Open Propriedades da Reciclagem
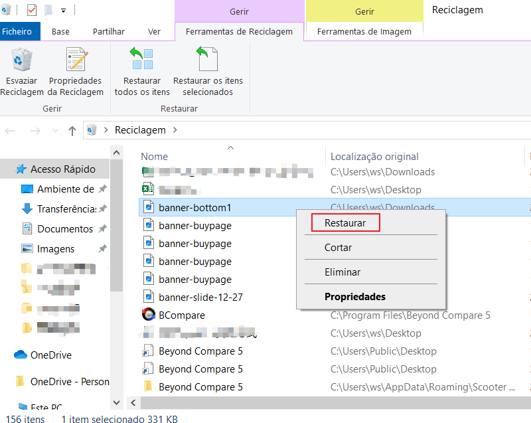The image size is (531, 423). coord(75,70)
